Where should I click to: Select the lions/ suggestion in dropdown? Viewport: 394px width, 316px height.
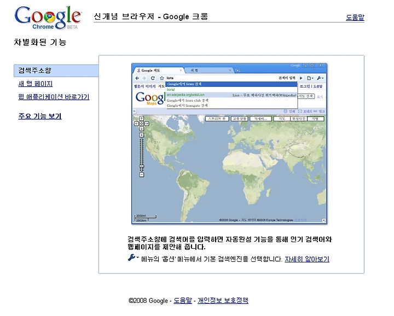(x=231, y=90)
